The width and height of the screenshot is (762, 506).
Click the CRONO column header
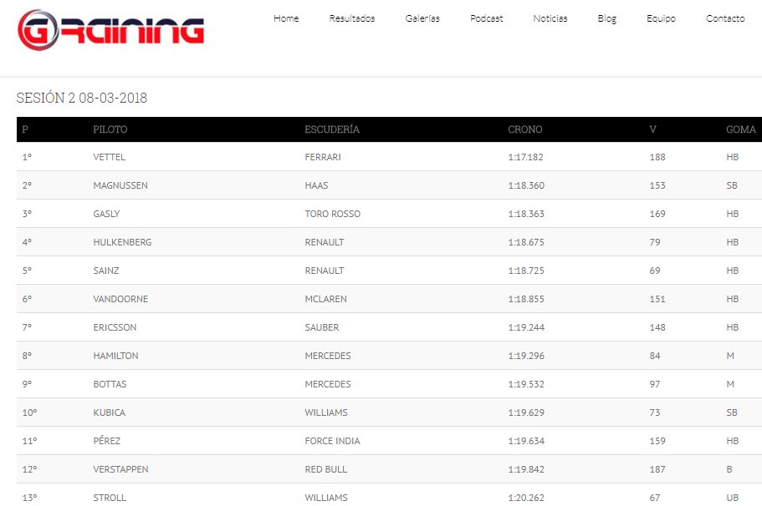coord(524,129)
